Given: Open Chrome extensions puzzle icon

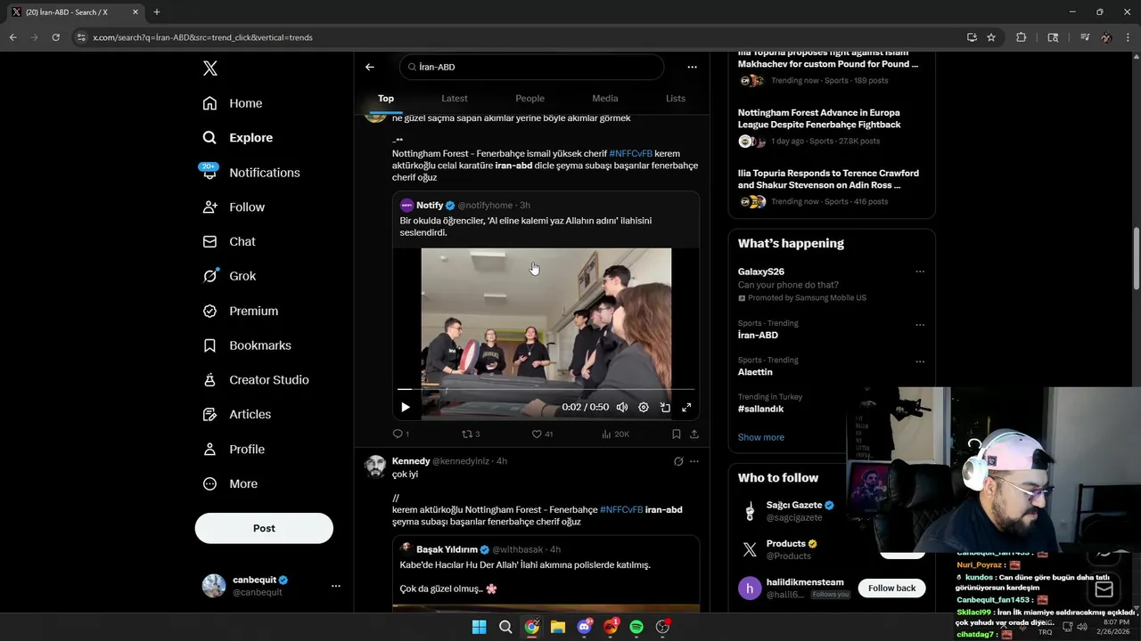Looking at the screenshot, I should (1022, 37).
